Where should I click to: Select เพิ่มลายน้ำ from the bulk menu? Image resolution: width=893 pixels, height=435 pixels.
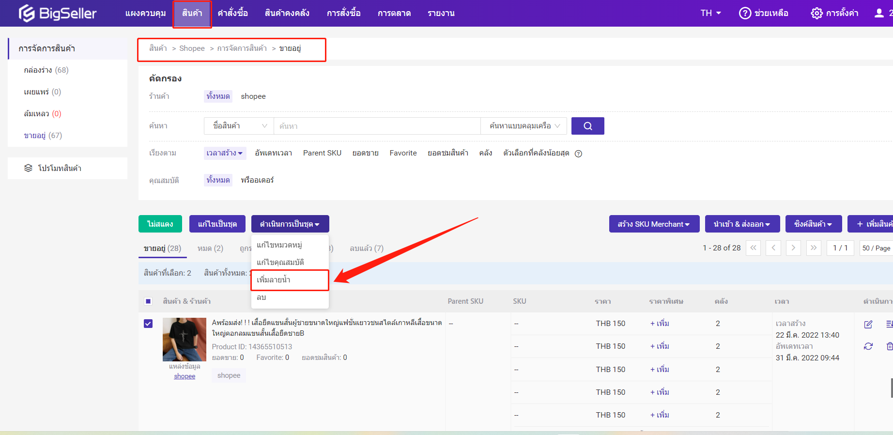click(x=274, y=280)
